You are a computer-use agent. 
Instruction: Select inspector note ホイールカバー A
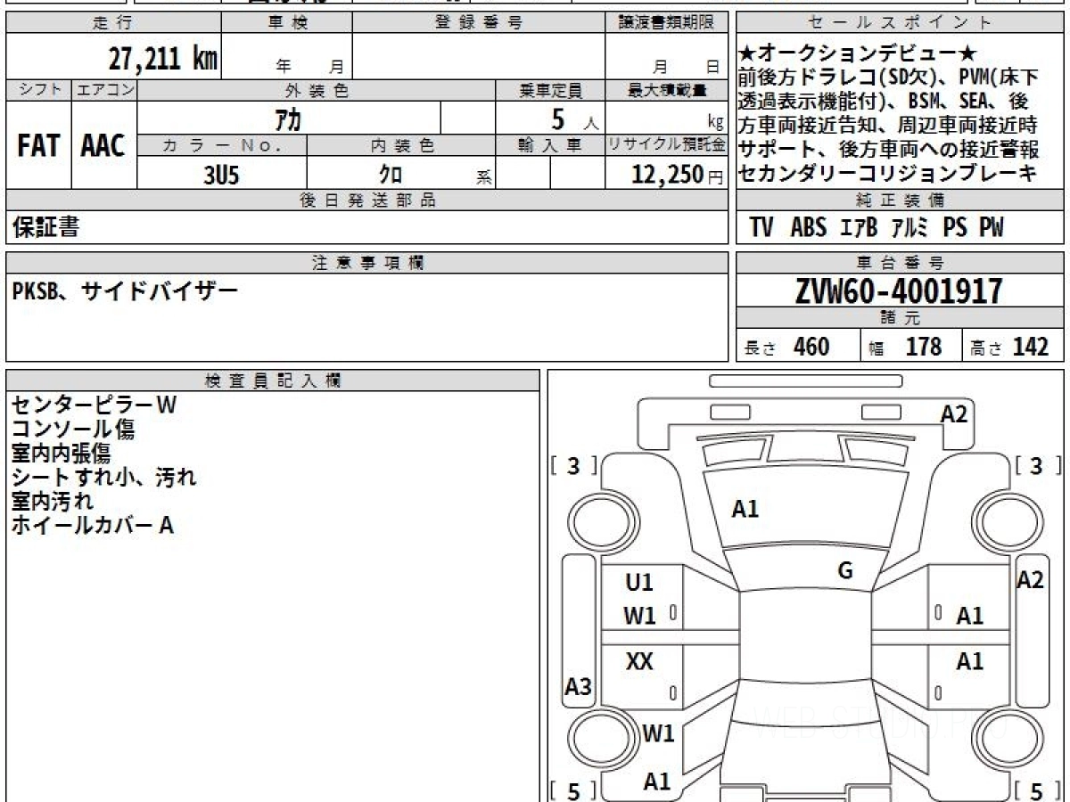point(93,525)
